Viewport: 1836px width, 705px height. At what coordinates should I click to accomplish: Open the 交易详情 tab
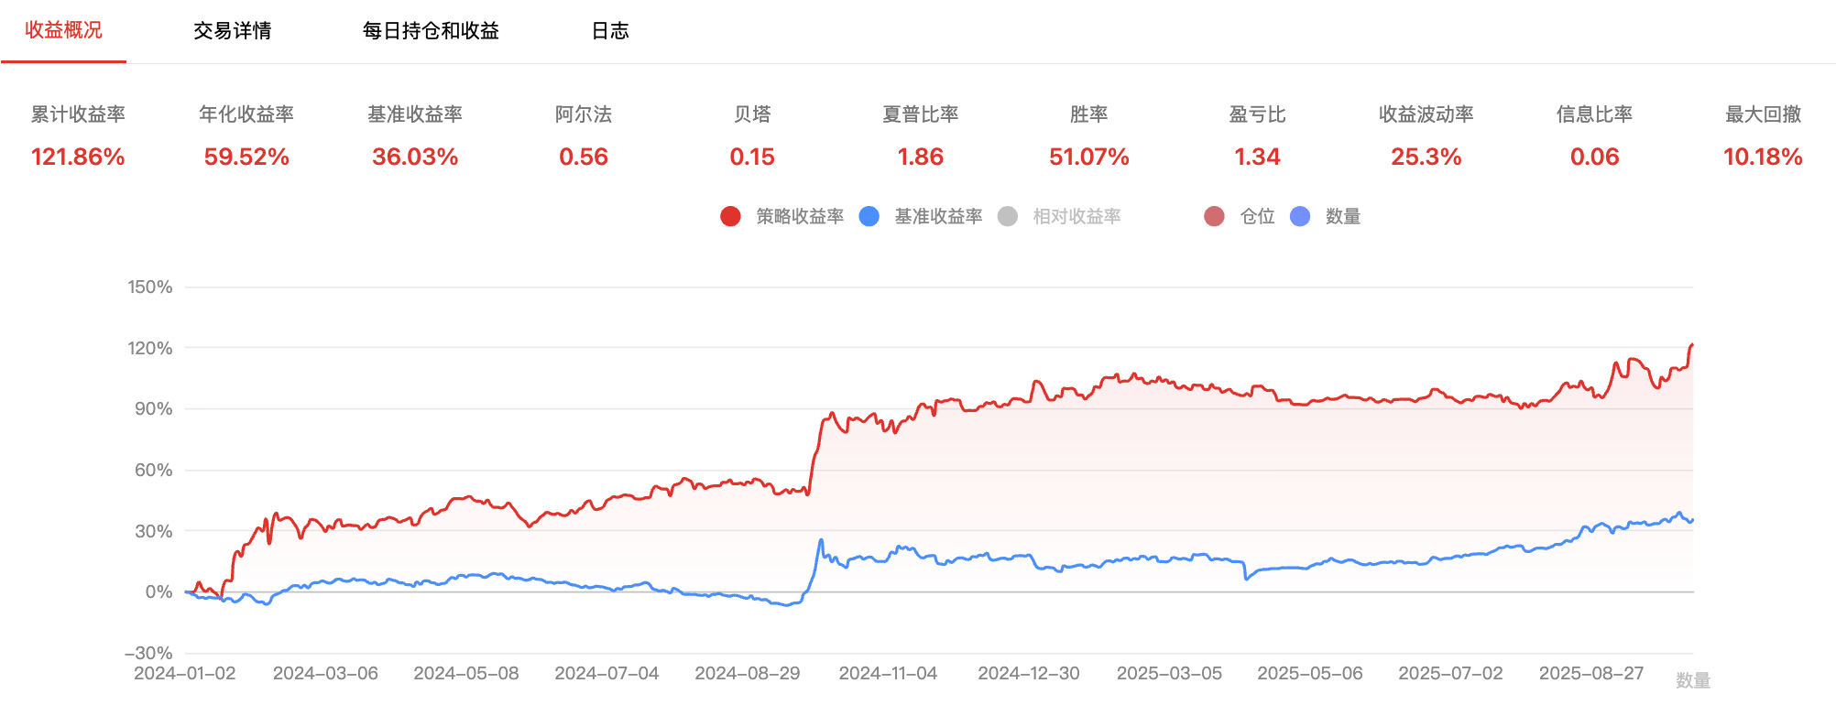point(232,31)
